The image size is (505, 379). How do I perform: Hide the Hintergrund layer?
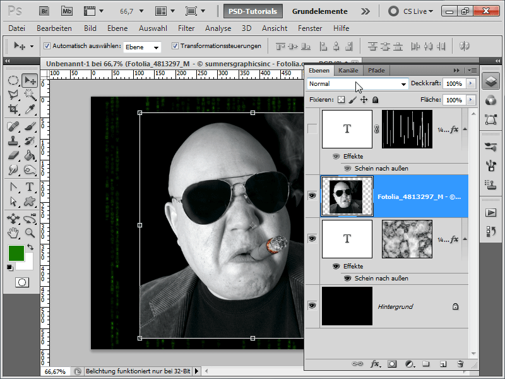click(x=312, y=305)
